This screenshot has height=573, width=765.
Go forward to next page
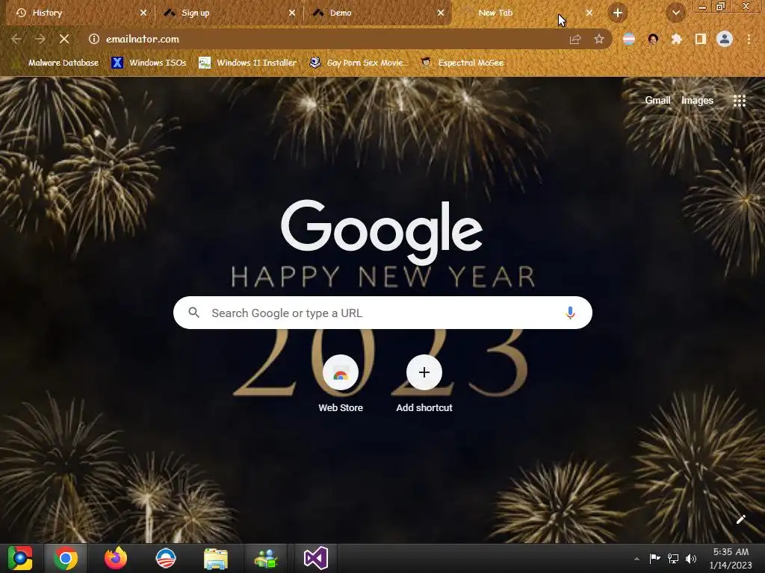pyautogui.click(x=40, y=39)
